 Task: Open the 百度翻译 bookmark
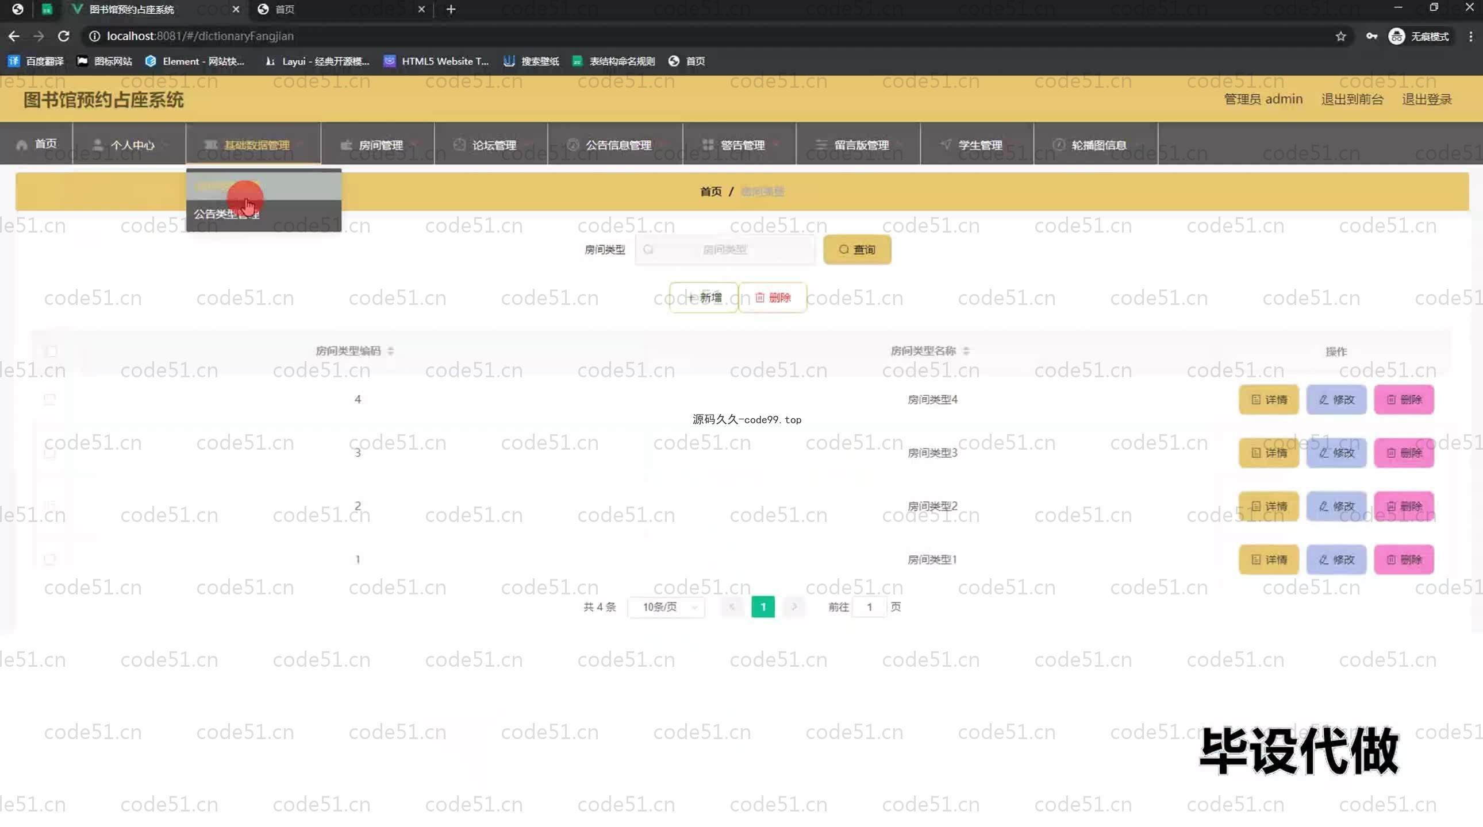click(x=36, y=61)
